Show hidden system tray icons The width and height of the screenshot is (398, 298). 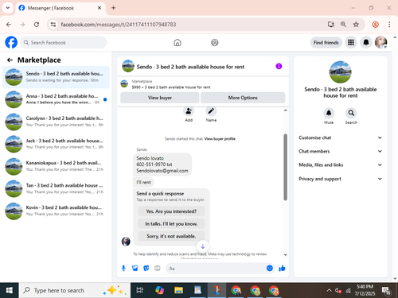pyautogui.click(x=329, y=291)
